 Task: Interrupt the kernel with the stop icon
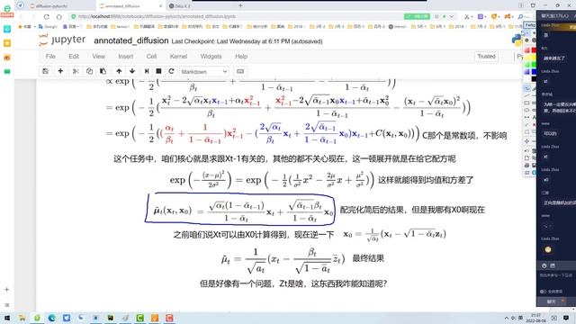158,71
